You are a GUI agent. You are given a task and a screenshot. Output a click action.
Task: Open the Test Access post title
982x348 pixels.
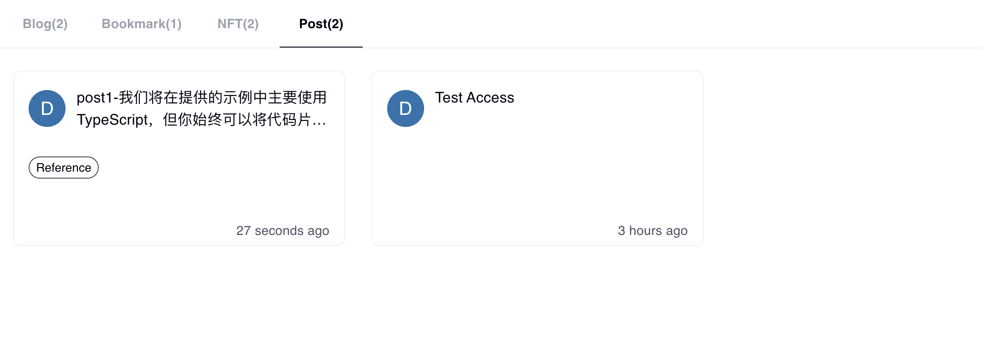pyautogui.click(x=474, y=98)
